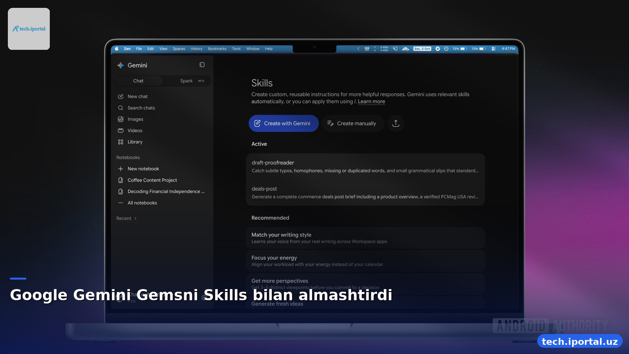Screen dimensions: 629x354
Task: Click the 4:47 PM clock
Action: pyautogui.click(x=508, y=49)
